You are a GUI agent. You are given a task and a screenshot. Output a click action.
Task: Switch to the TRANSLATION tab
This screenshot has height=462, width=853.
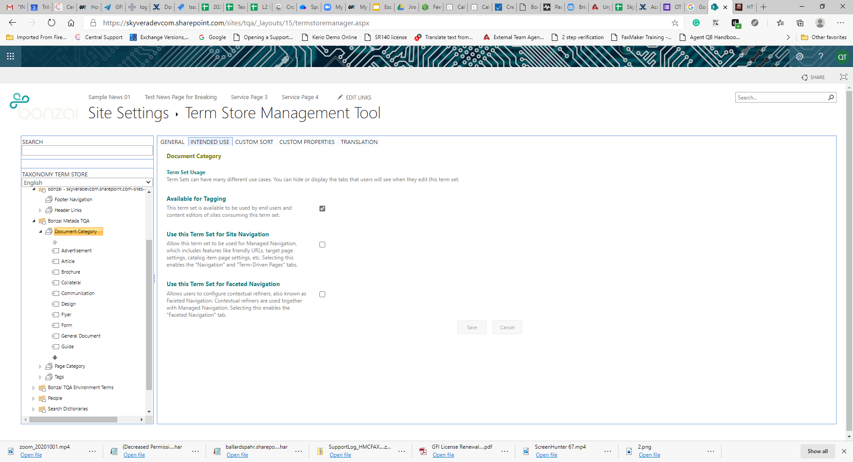(x=359, y=142)
